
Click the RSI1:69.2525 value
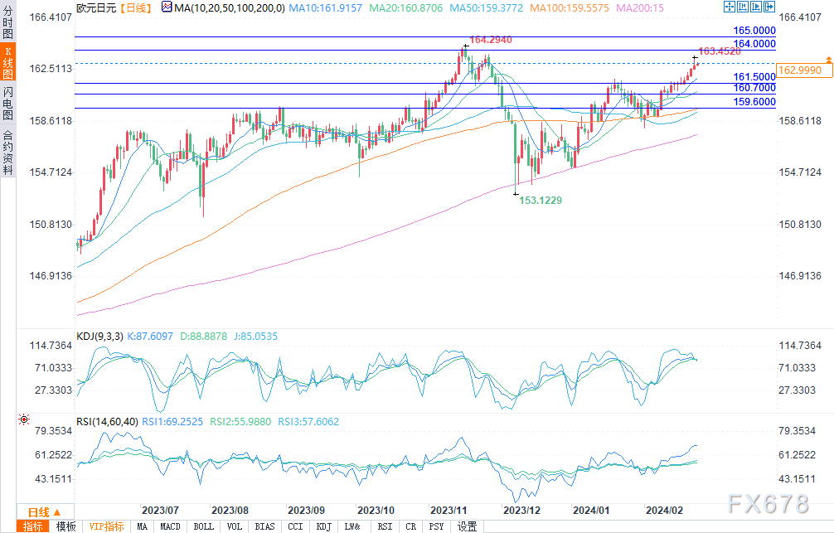pos(172,421)
